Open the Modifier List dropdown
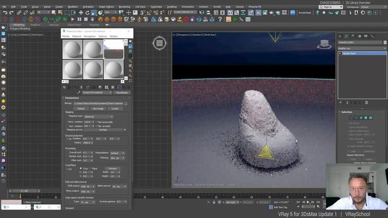 click(x=362, y=48)
